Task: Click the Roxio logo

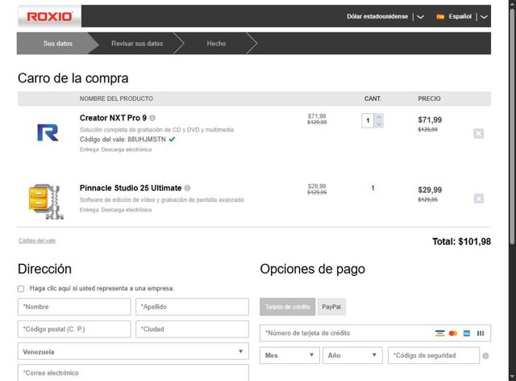Action: pos(49,16)
